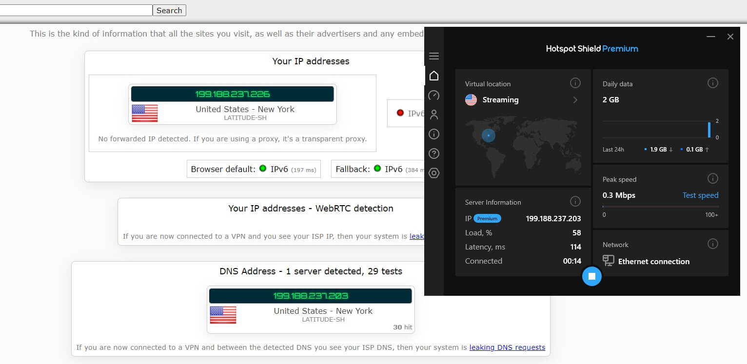Click the Hotspot Shield Premium title
Viewport: 747px width, 364px height.
592,49
